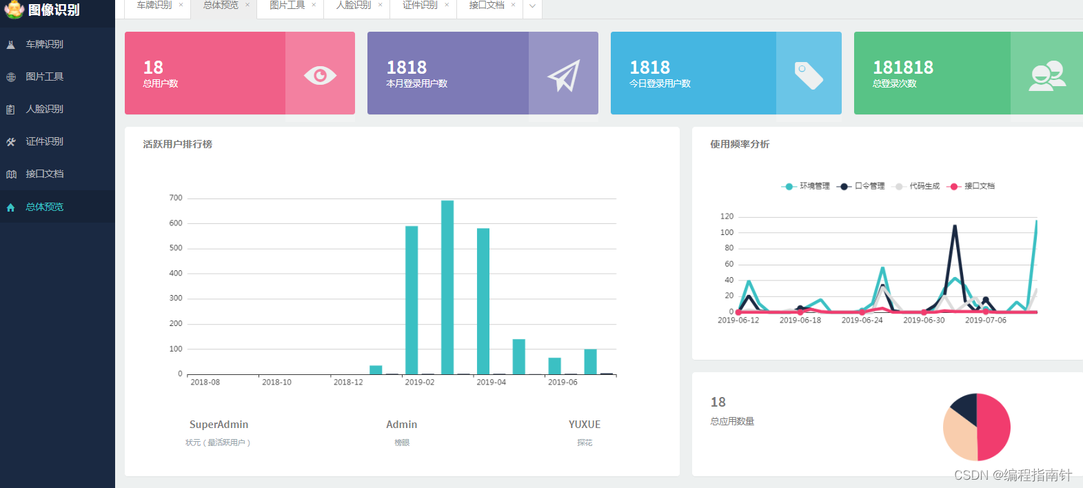The image size is (1083, 488).
Task: Switch to the 图片工具 tab
Action: [287, 6]
